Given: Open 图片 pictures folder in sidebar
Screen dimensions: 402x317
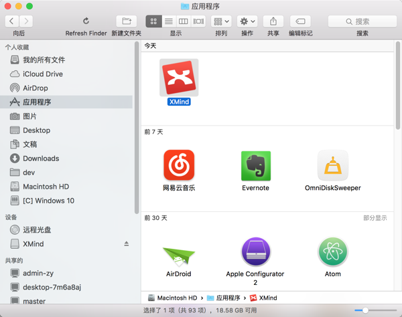Looking at the screenshot, I should pyautogui.click(x=66, y=116).
